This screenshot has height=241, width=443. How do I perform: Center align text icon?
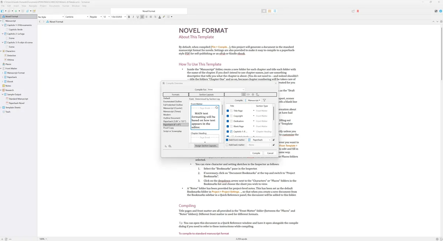[x=147, y=17]
